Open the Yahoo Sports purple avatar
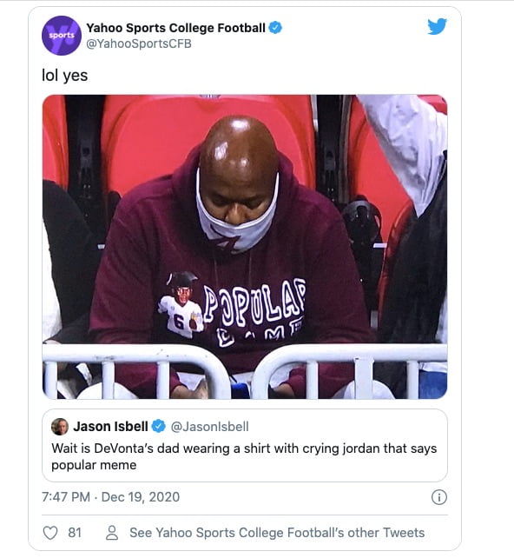 [62, 36]
